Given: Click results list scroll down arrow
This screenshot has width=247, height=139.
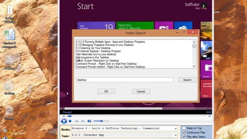Looking at the screenshot, I should coord(194,66).
